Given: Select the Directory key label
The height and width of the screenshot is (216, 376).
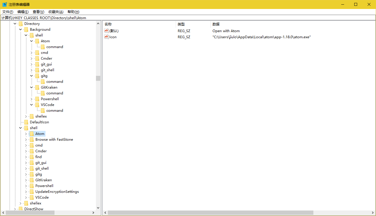Looking at the screenshot, I should pos(32,24).
